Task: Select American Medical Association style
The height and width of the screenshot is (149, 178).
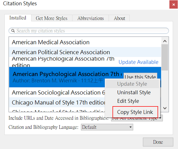Action: 85,42
